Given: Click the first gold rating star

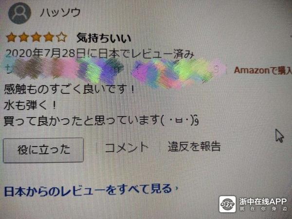Looking at the screenshot, I should pyautogui.click(x=11, y=37).
